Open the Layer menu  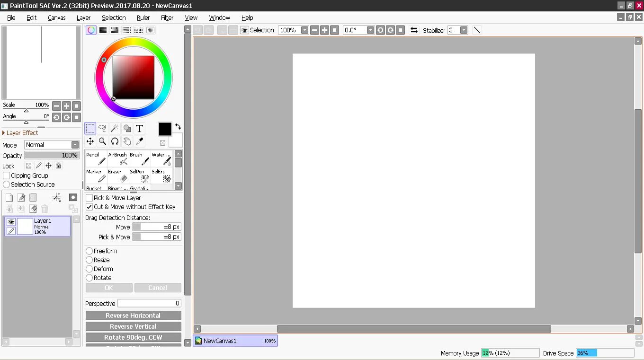tap(83, 18)
